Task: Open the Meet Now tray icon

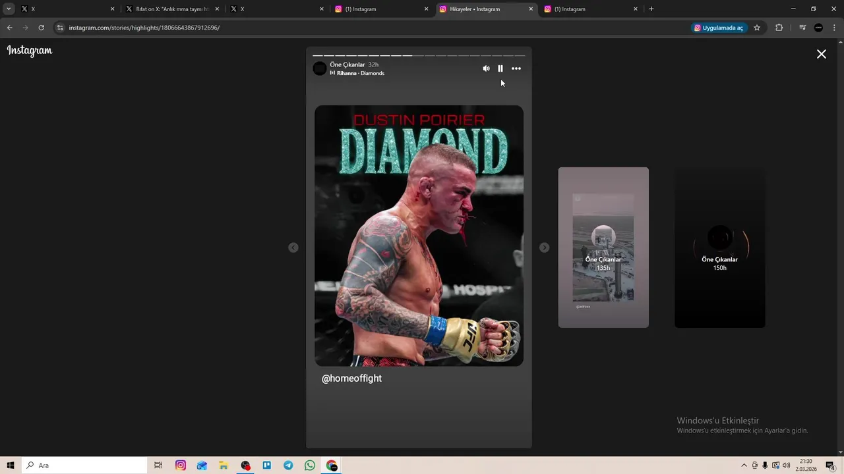Action: click(x=755, y=465)
